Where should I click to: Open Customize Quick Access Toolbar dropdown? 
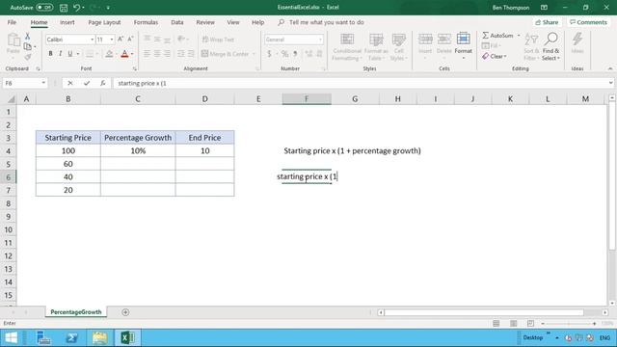coord(108,8)
